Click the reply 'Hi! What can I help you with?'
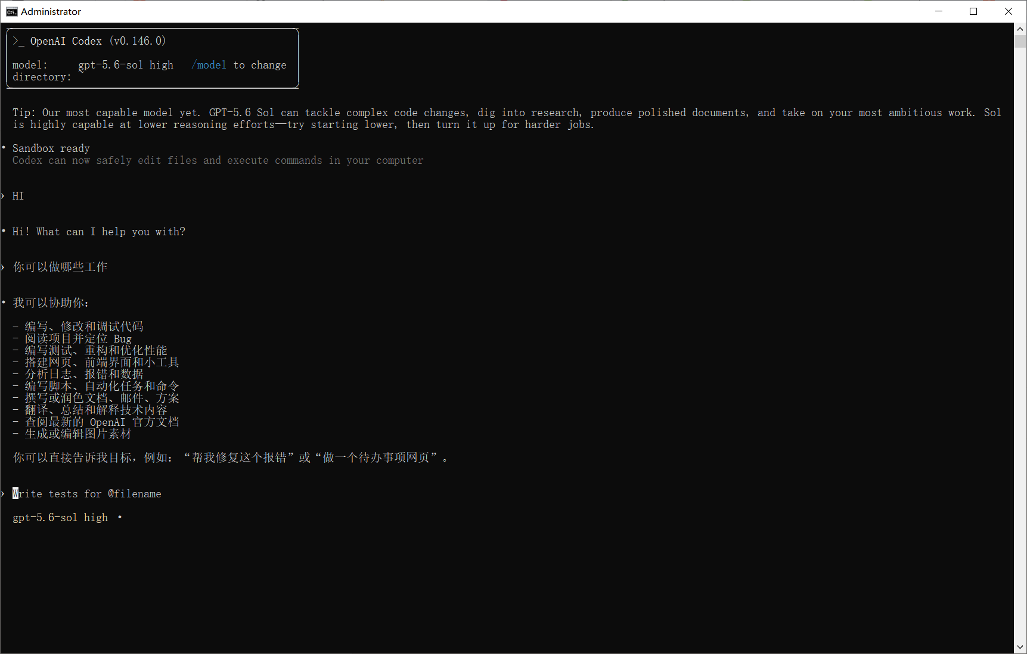The height and width of the screenshot is (654, 1027). coord(99,232)
